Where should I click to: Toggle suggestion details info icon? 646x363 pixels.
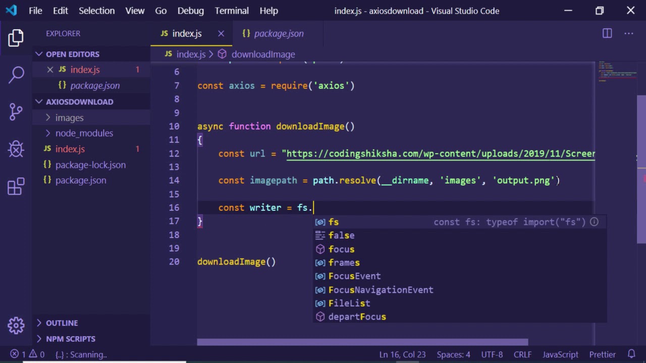[x=594, y=222]
